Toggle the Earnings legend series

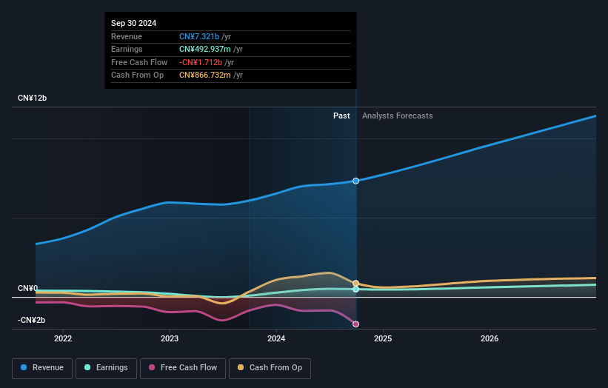coord(106,368)
